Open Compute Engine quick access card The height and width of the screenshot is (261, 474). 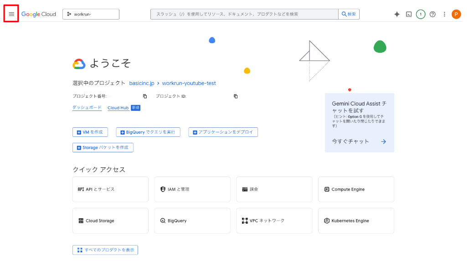[x=356, y=189]
